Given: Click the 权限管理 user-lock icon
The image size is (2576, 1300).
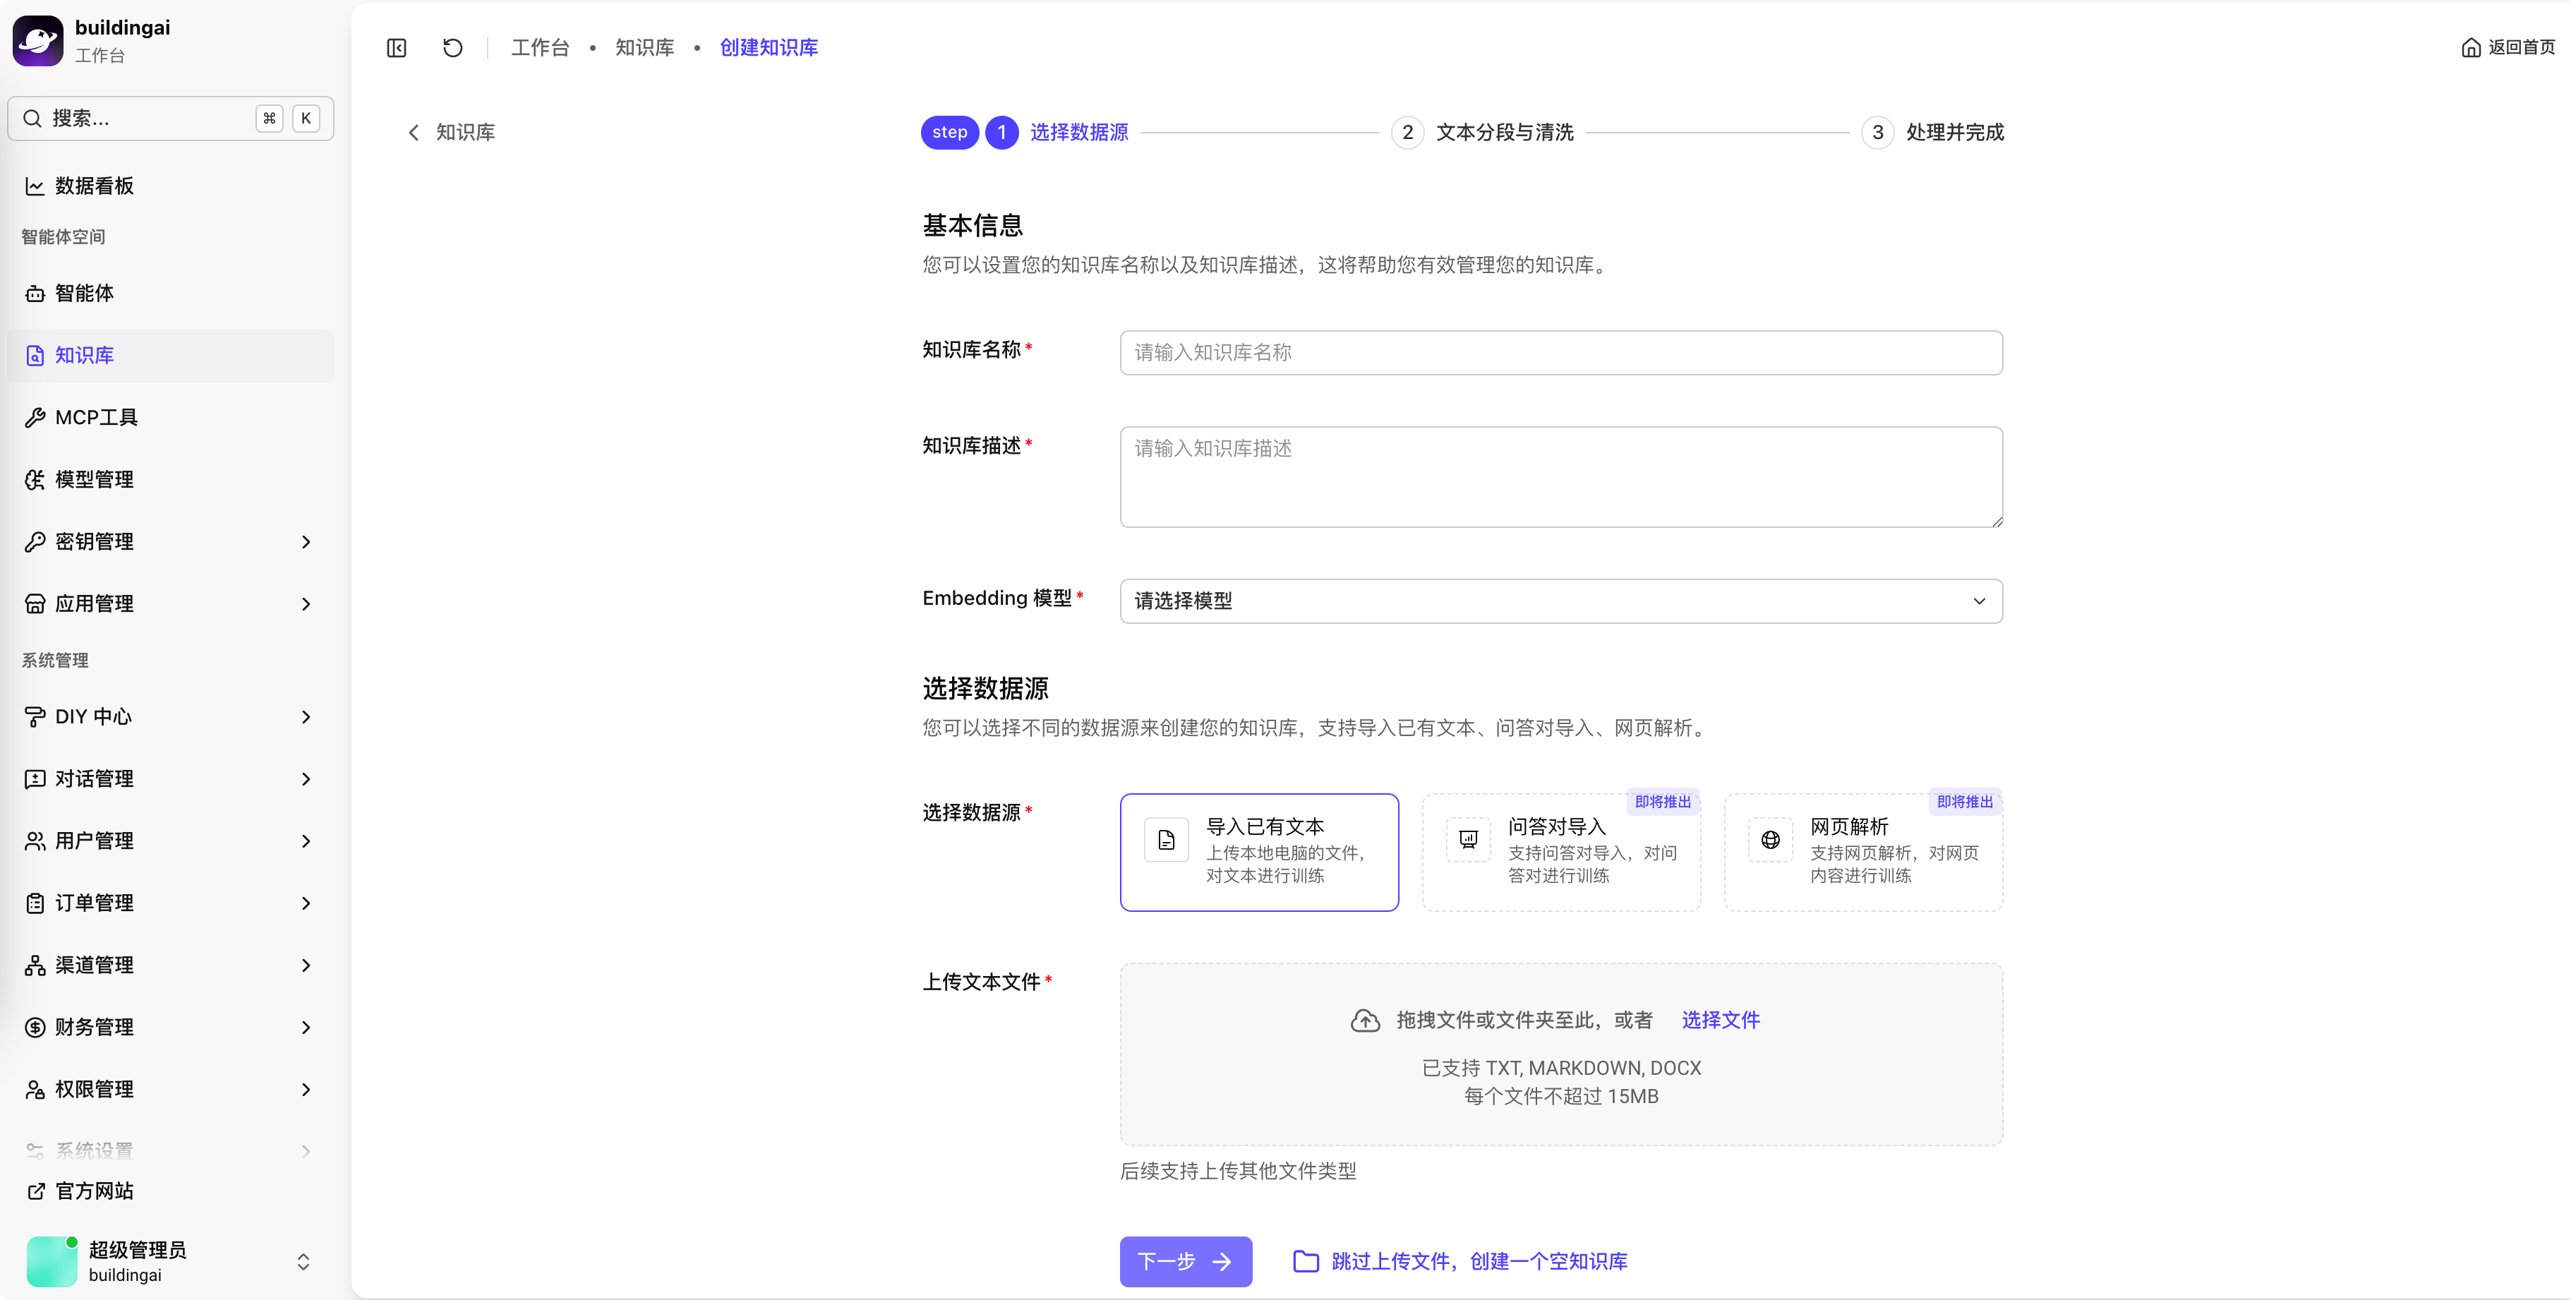Looking at the screenshot, I should click(35, 1089).
